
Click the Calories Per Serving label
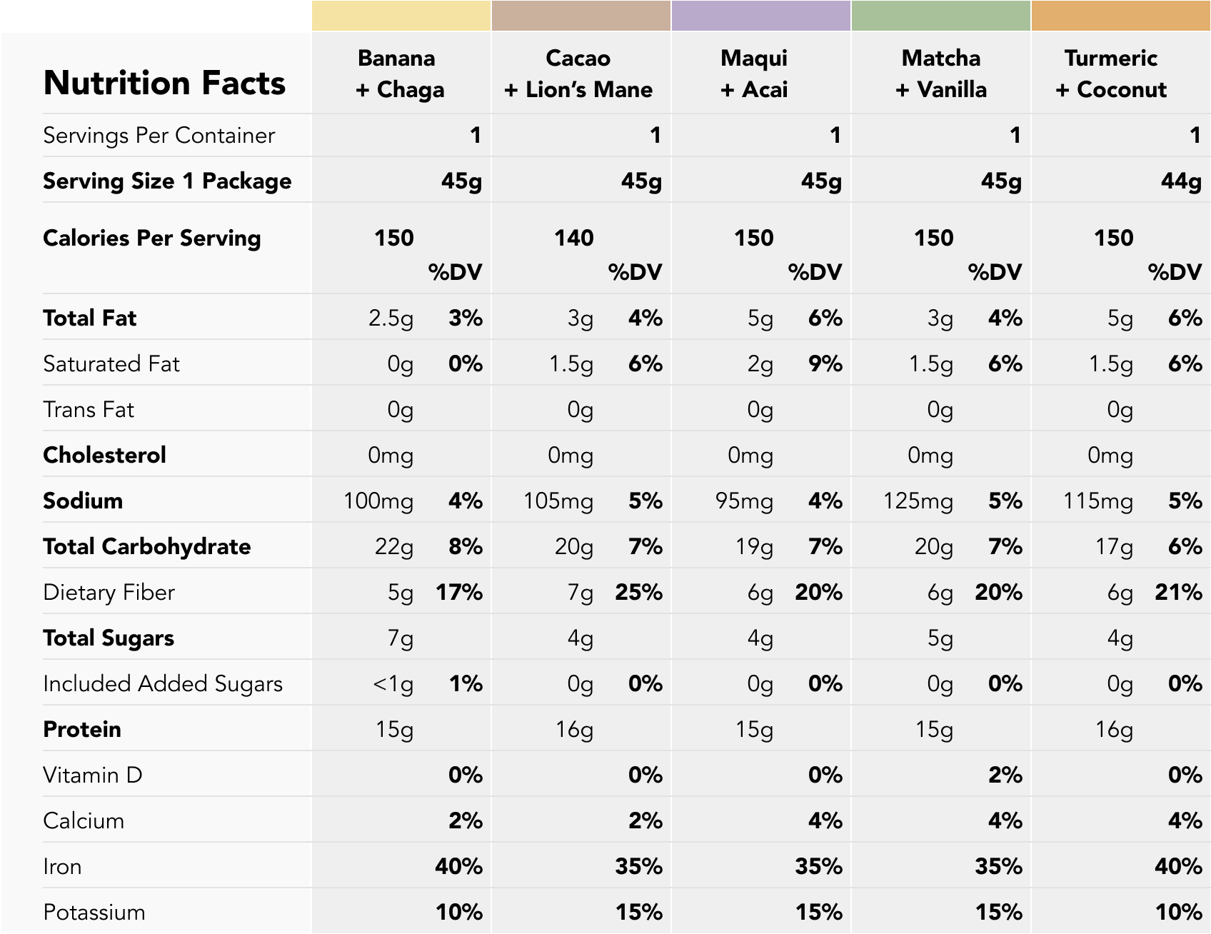tap(151, 238)
